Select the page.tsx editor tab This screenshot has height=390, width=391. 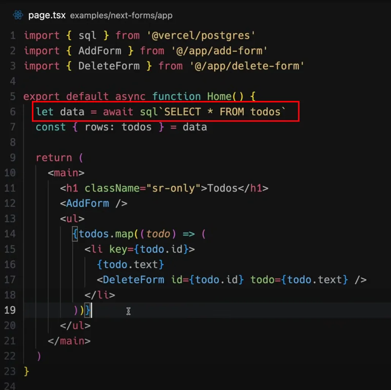pos(46,16)
